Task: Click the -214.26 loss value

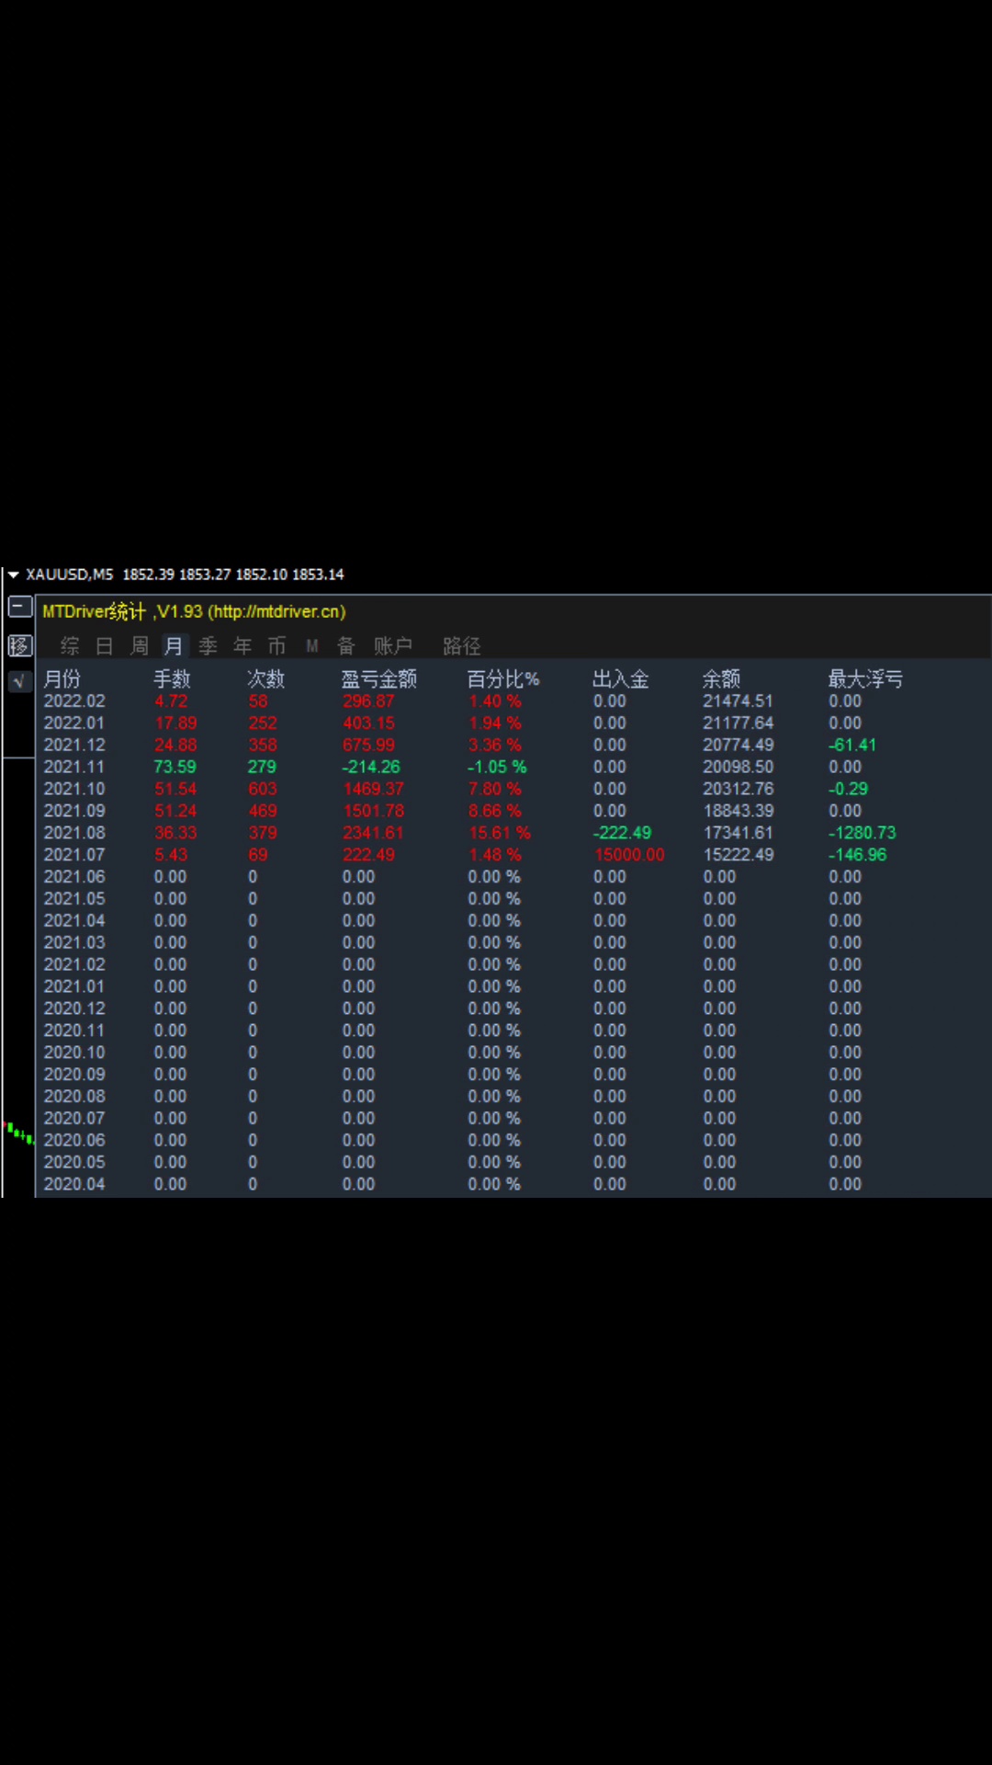Action: (371, 767)
